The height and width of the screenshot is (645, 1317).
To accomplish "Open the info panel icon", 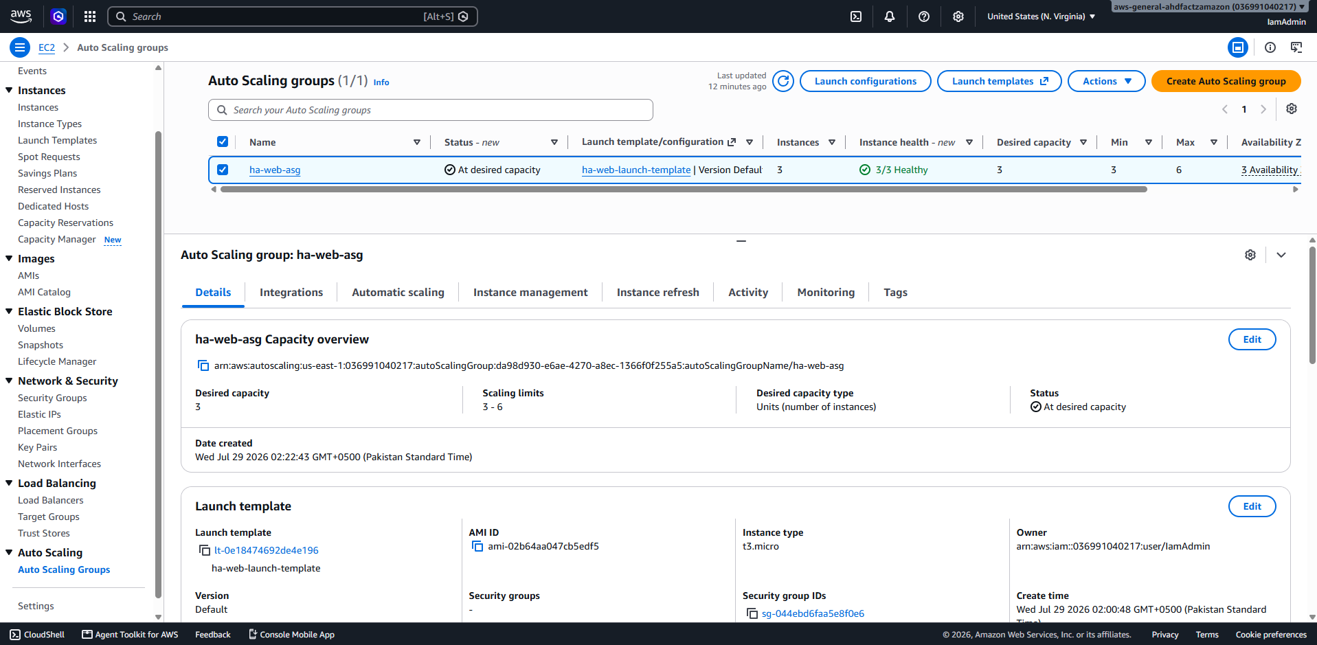I will [1270, 47].
